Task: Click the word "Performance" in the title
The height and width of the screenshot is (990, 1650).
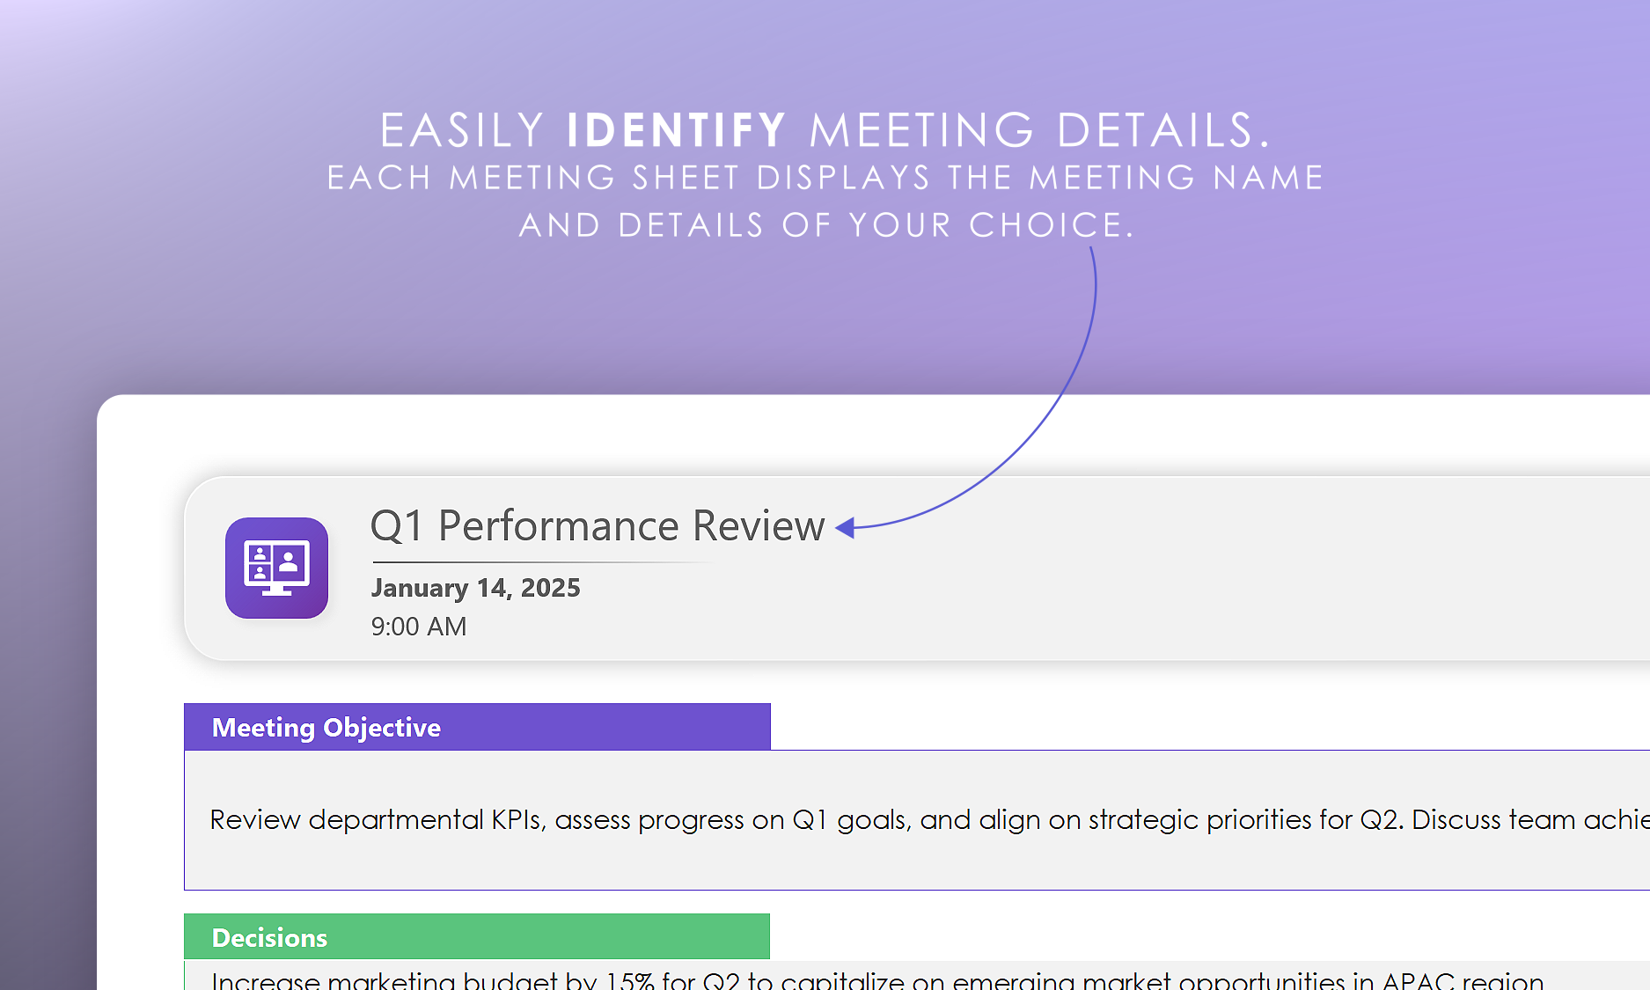Action: 558,526
